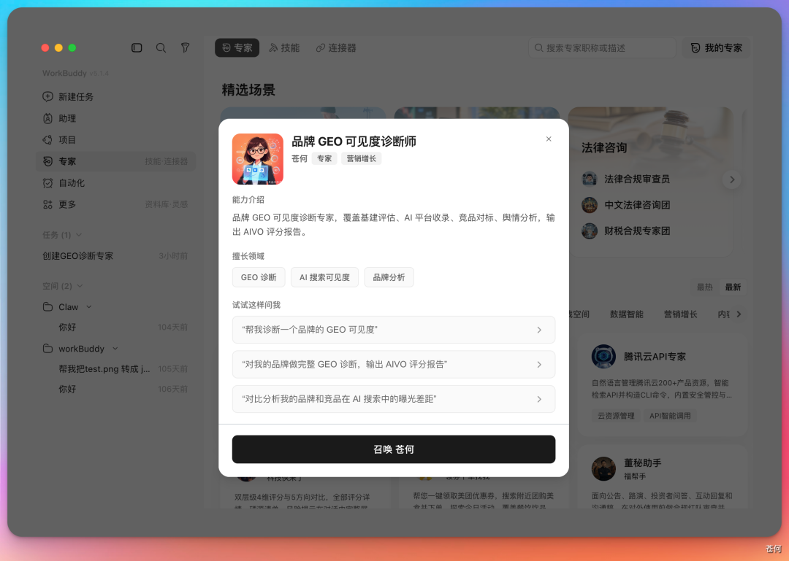Select the 营销增长 category tab

click(680, 314)
